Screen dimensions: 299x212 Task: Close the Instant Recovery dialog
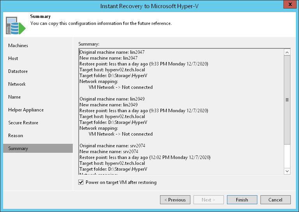290,4
